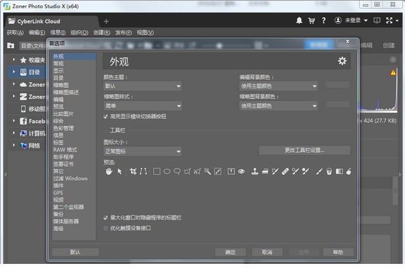The height and width of the screenshot is (274, 405).
Task: Select the crop tool icon
Action: [134, 172]
